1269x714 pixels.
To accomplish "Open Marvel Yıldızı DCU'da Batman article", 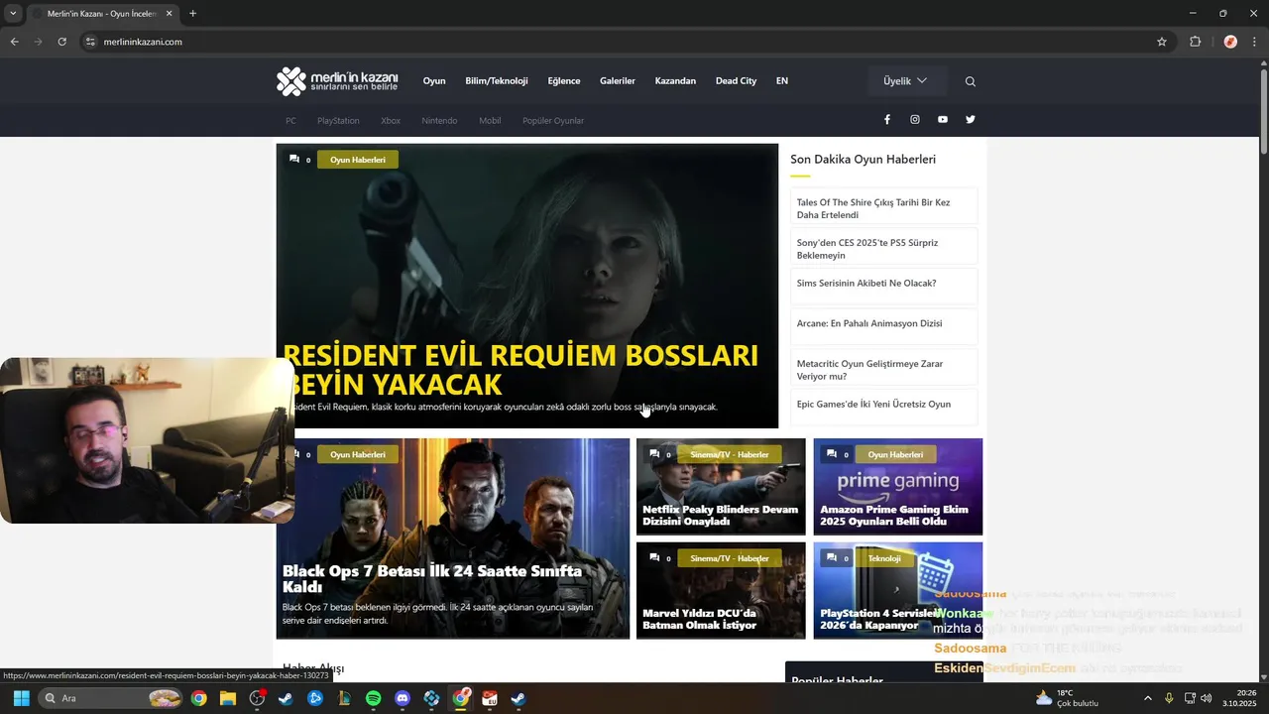I will [721, 590].
